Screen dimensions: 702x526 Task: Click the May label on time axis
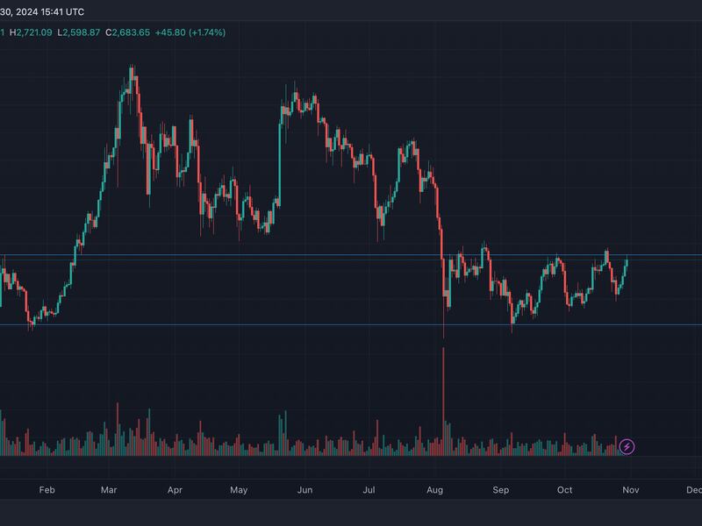coord(240,490)
